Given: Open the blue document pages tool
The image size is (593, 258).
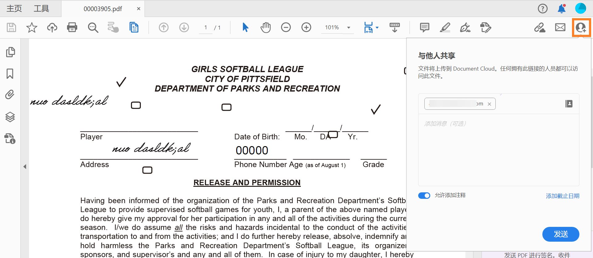Looking at the screenshot, I should (134, 27).
